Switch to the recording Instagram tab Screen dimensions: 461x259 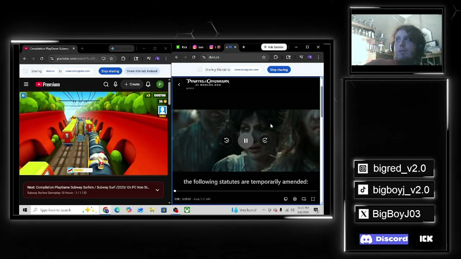(x=215, y=47)
